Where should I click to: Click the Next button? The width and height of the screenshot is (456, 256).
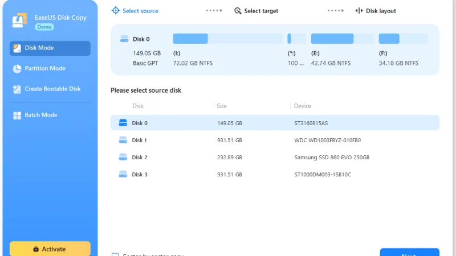tap(409, 252)
